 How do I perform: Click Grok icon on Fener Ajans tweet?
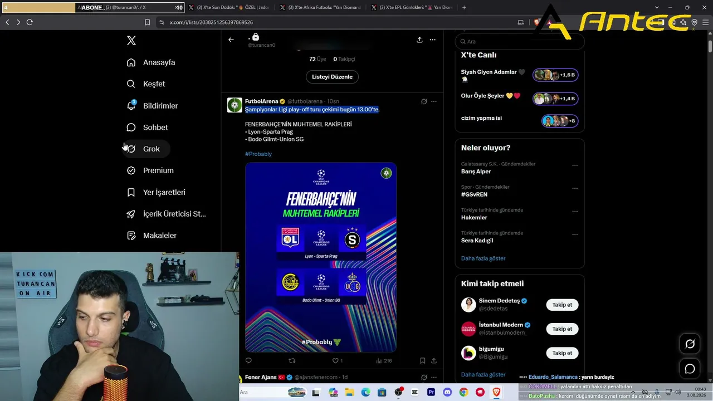click(x=424, y=377)
